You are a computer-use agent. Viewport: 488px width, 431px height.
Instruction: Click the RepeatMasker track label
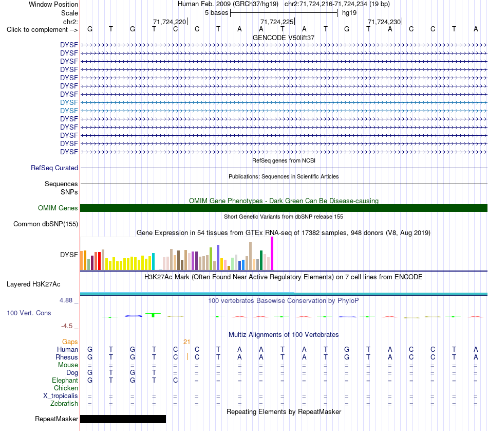(x=57, y=419)
